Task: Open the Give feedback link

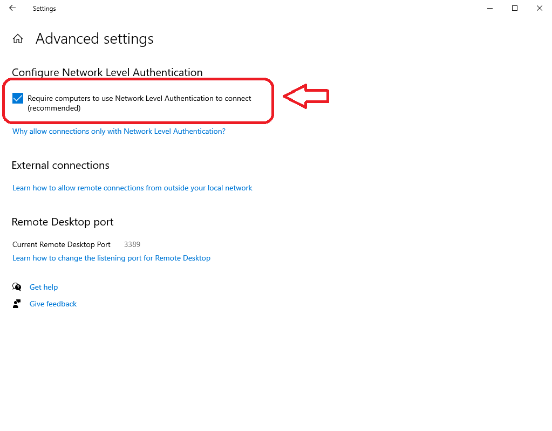Action: [53, 304]
